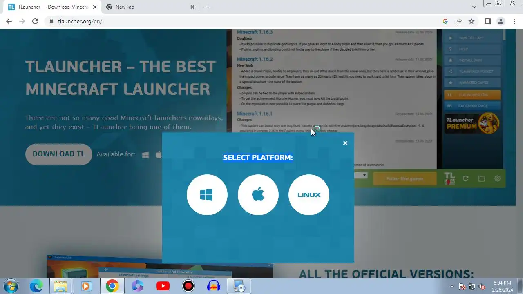Go back to the previous page
Screen dimensions: 523x294
point(9,21)
